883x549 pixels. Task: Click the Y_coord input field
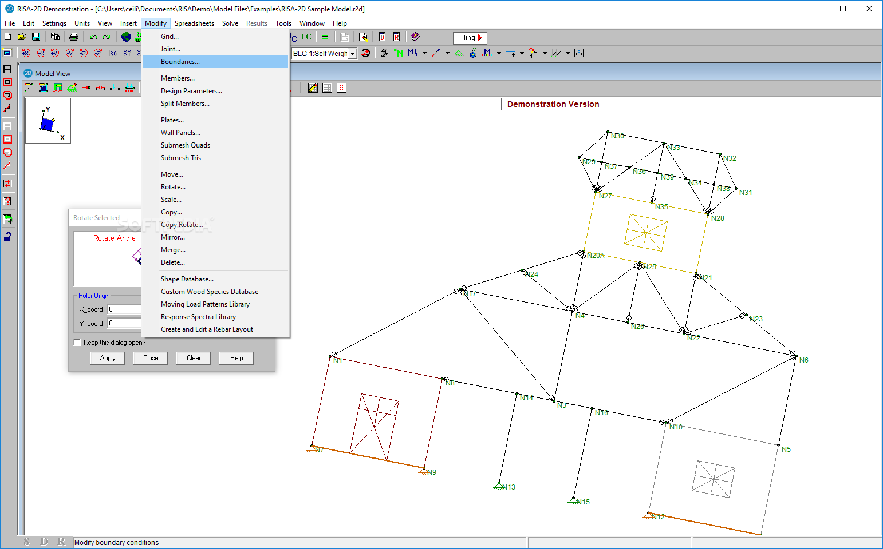coord(124,323)
